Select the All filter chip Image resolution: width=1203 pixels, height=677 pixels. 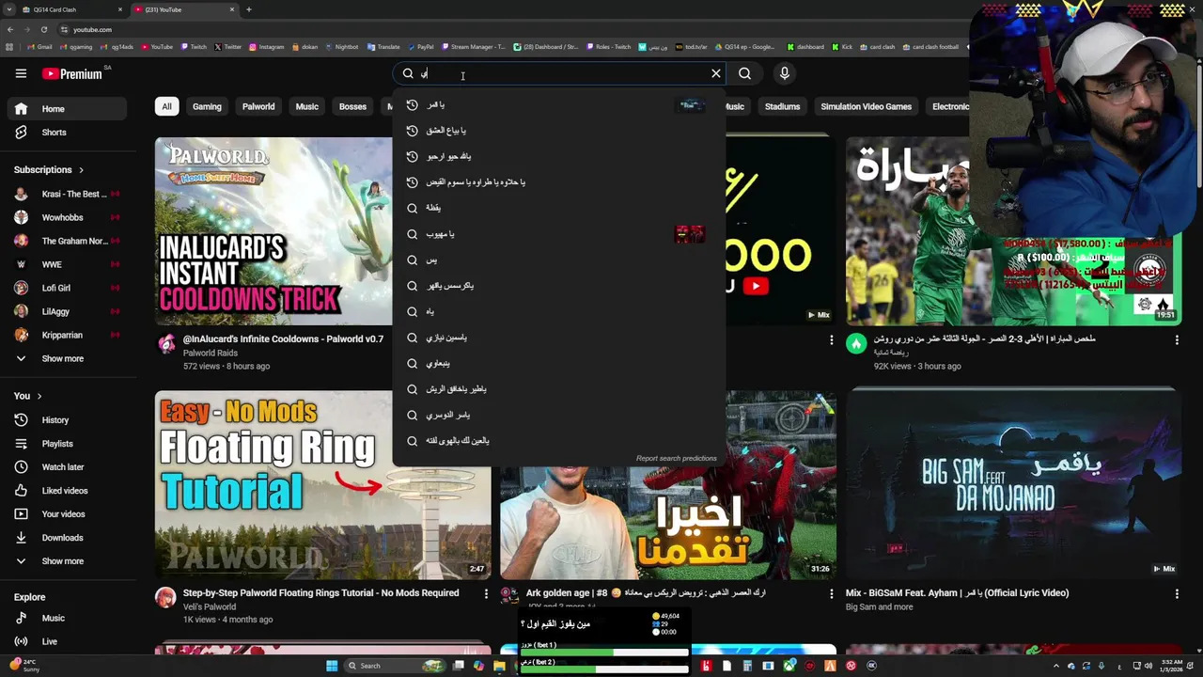tap(166, 106)
